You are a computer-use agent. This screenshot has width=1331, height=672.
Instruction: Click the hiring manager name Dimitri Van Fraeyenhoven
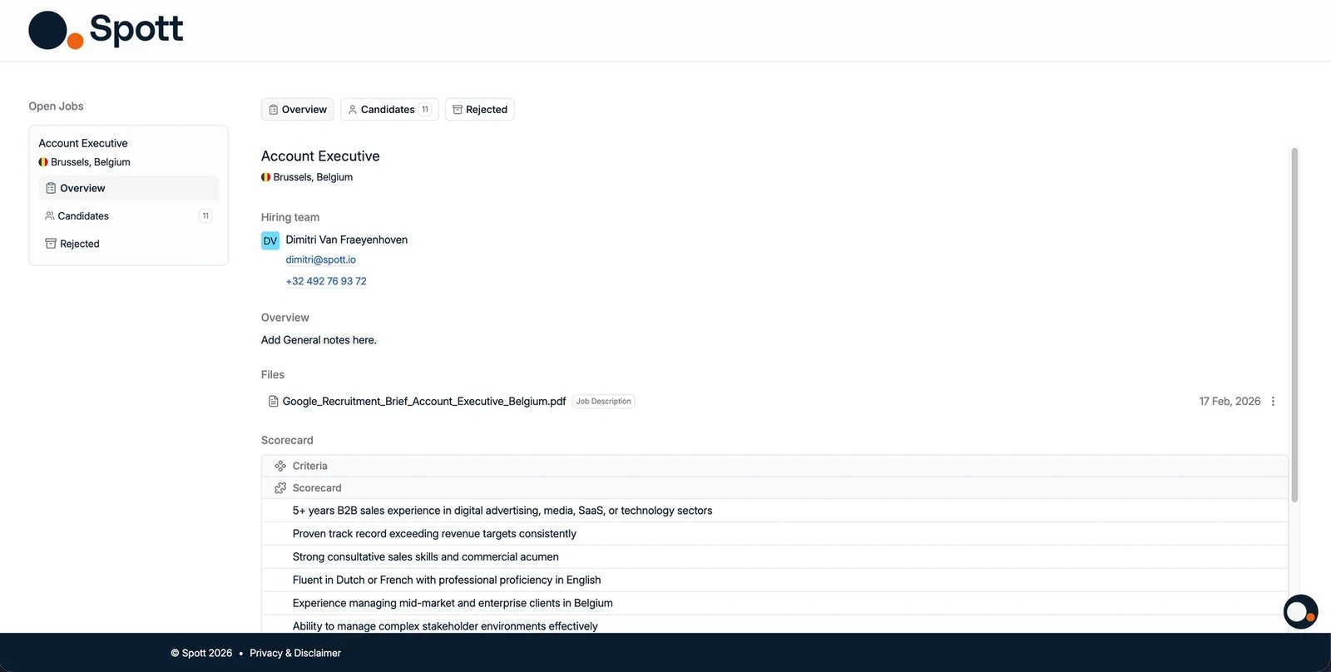coord(347,240)
